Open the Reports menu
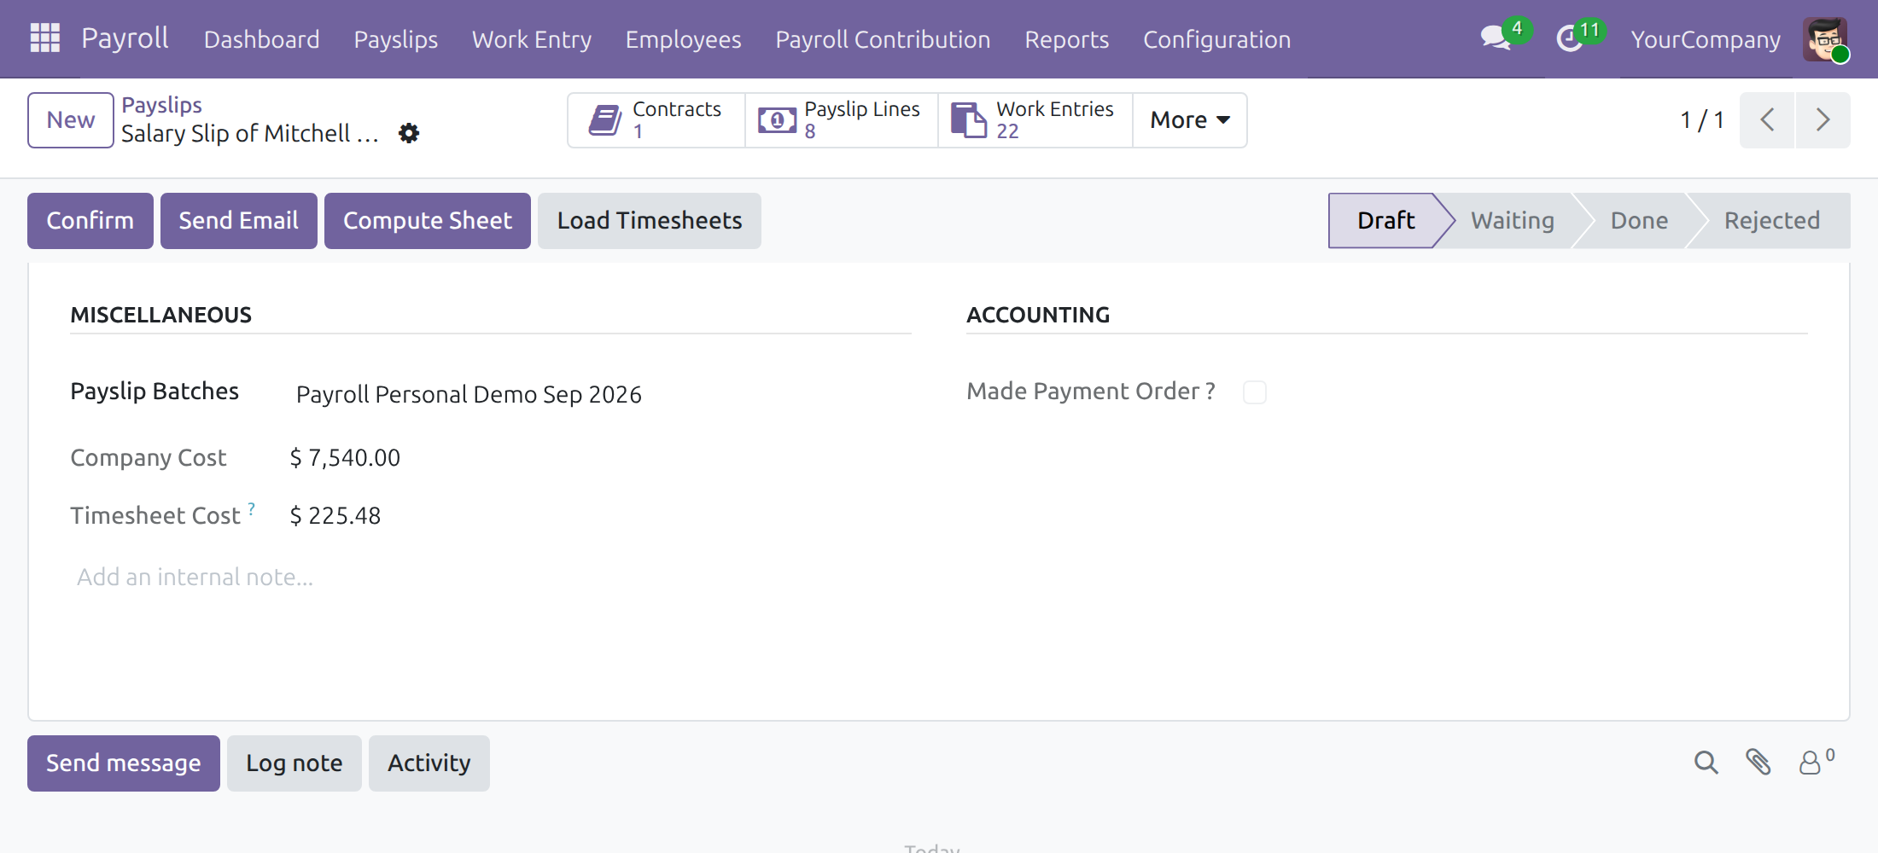This screenshot has width=1878, height=853. coord(1067,39)
